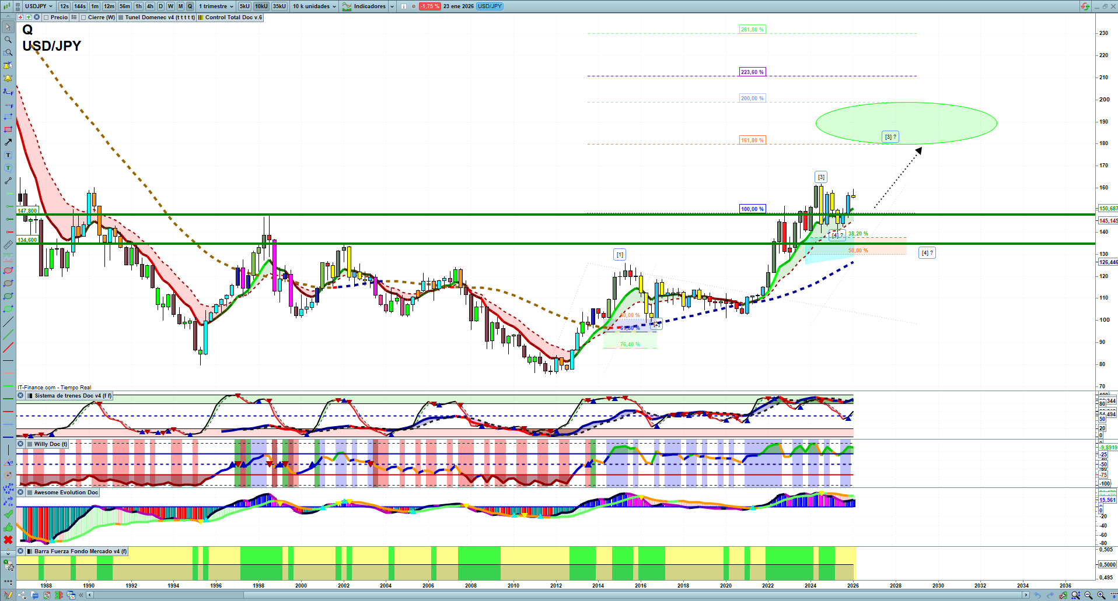This screenshot has width=1118, height=601.
Task: Choose the brown ellipse drawing tool
Action: click(8, 283)
